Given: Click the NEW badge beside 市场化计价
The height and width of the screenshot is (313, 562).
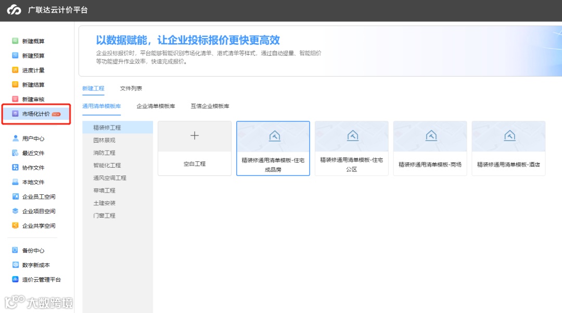Looking at the screenshot, I should pos(56,114).
